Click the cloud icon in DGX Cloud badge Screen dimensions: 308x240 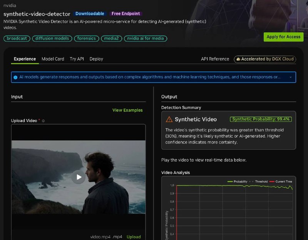tap(238, 59)
